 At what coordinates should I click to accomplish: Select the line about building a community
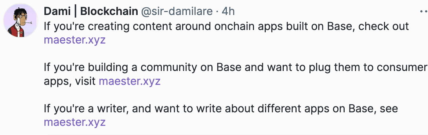pos(235,67)
